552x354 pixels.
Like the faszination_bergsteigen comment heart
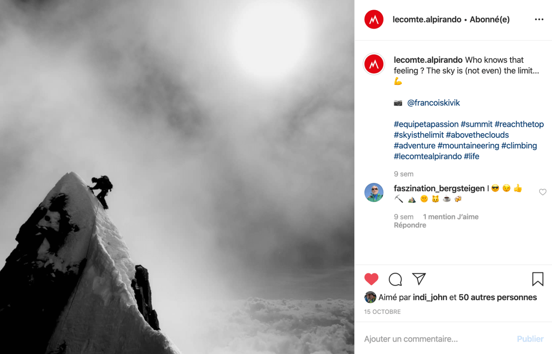click(542, 192)
